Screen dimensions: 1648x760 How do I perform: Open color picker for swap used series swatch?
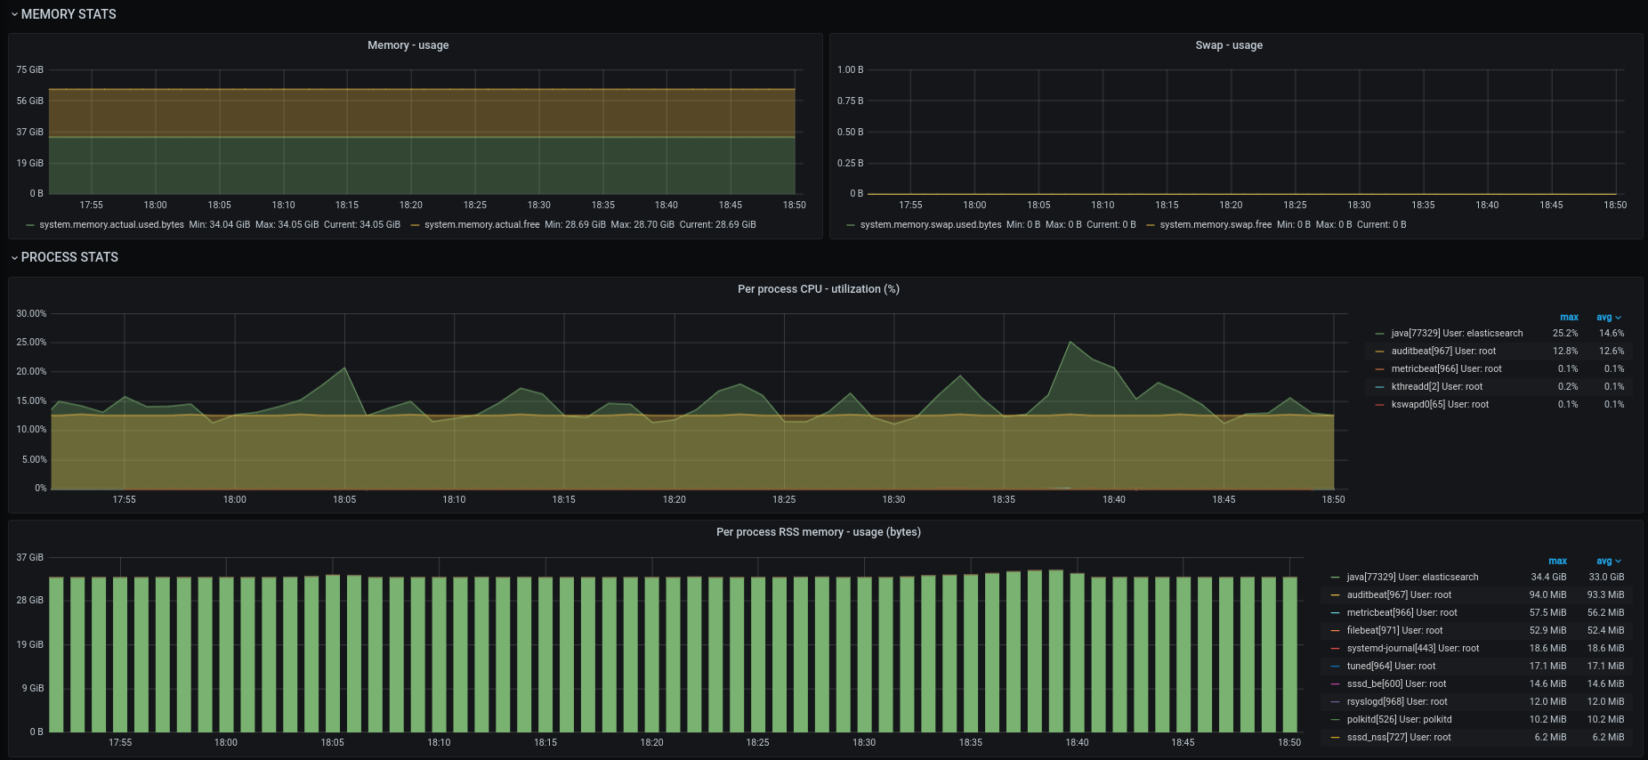pyautogui.click(x=852, y=225)
